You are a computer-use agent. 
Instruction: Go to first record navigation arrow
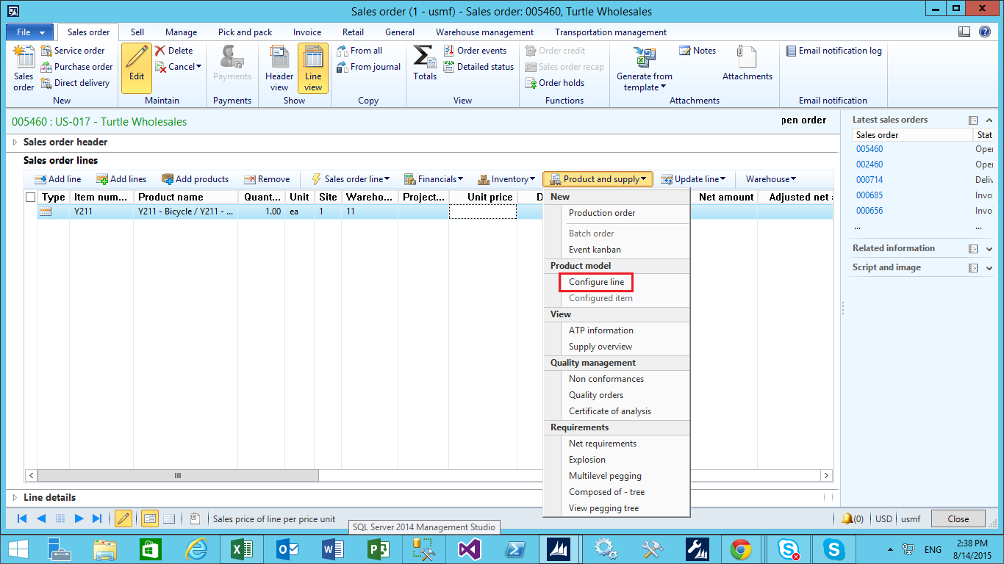tap(22, 518)
